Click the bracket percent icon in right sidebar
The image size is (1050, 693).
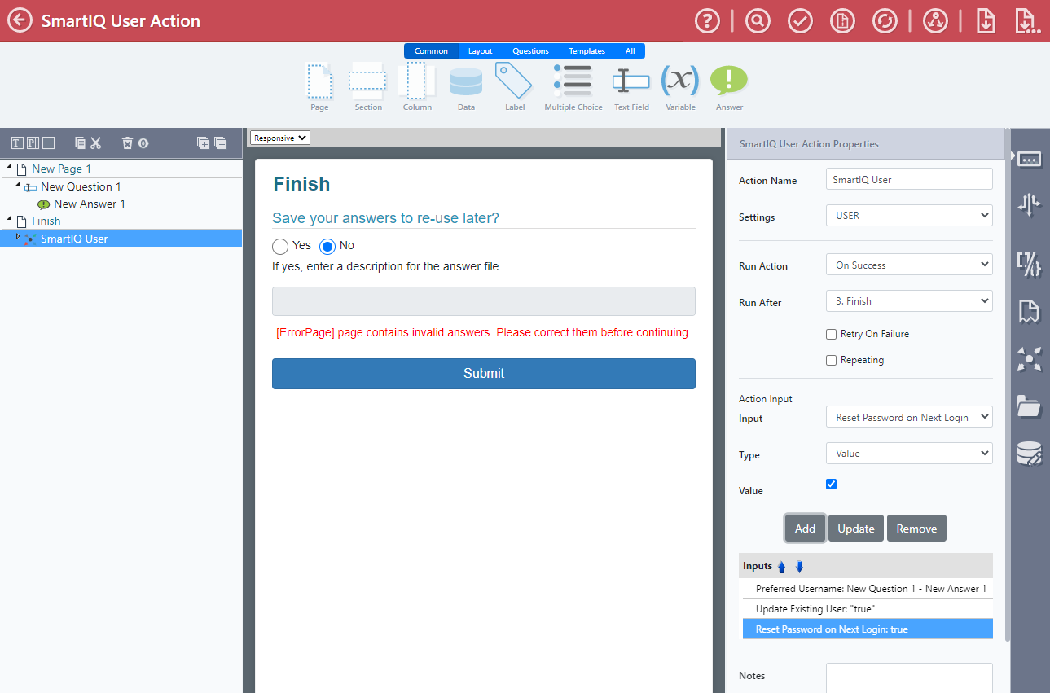1030,265
